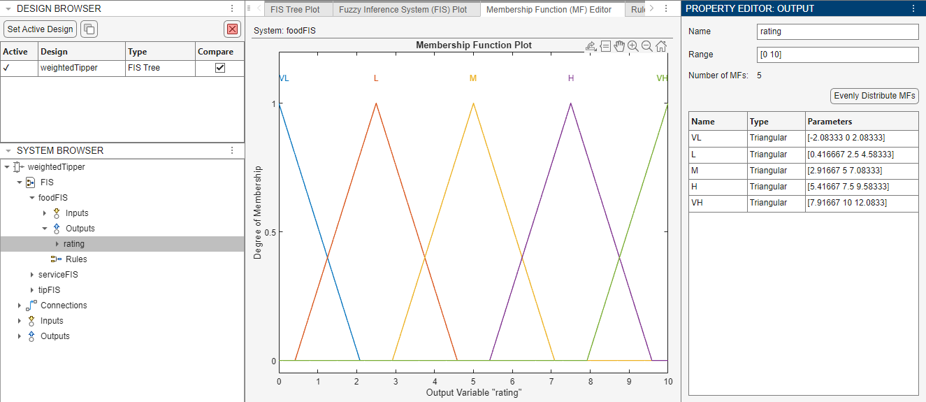Delete design with red X button

pyautogui.click(x=232, y=29)
